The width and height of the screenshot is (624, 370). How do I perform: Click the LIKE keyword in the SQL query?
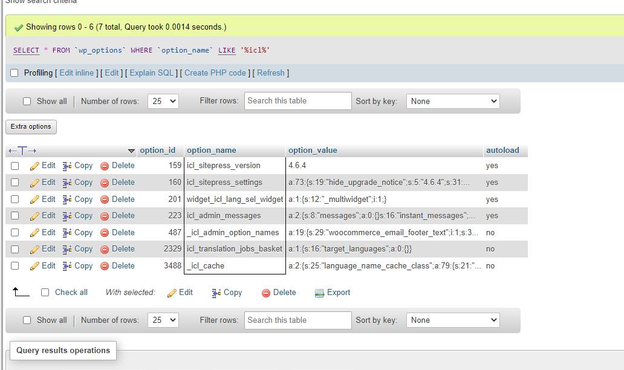tap(227, 50)
